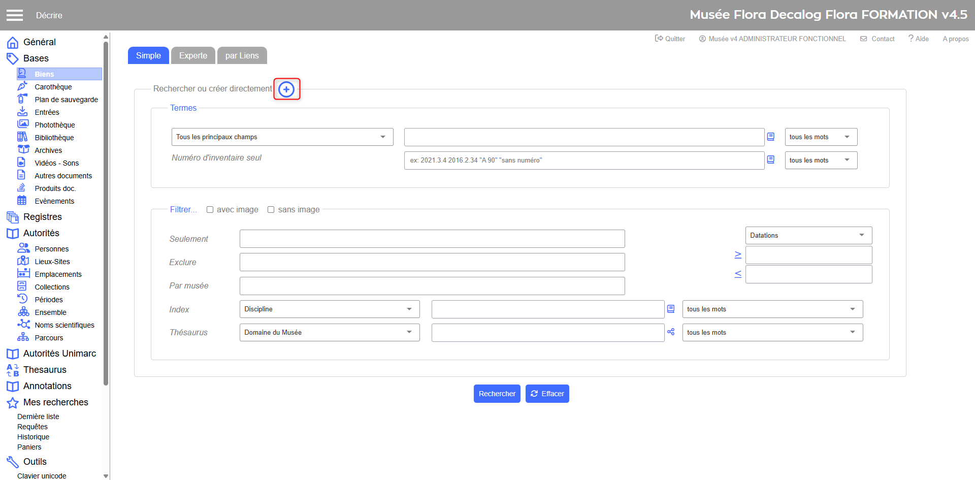The height and width of the screenshot is (480, 975).
Task: Select the par Liens tab
Action: 242,56
